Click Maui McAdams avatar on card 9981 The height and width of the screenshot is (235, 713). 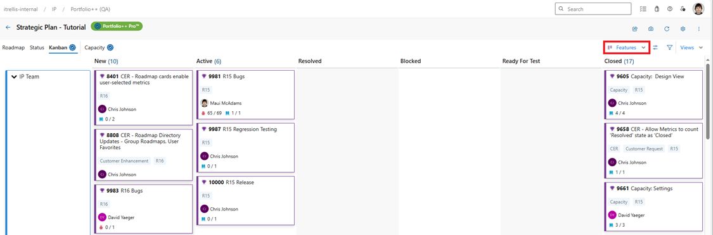(x=204, y=103)
